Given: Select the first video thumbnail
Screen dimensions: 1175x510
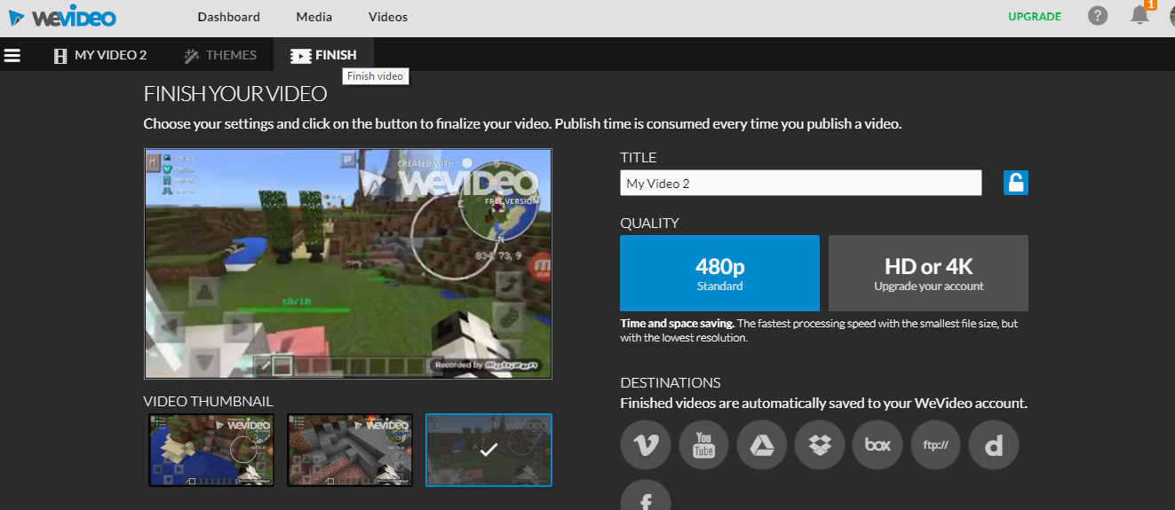Looking at the screenshot, I should (x=211, y=450).
